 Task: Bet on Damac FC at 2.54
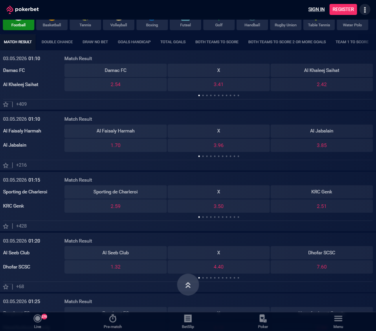(116, 85)
